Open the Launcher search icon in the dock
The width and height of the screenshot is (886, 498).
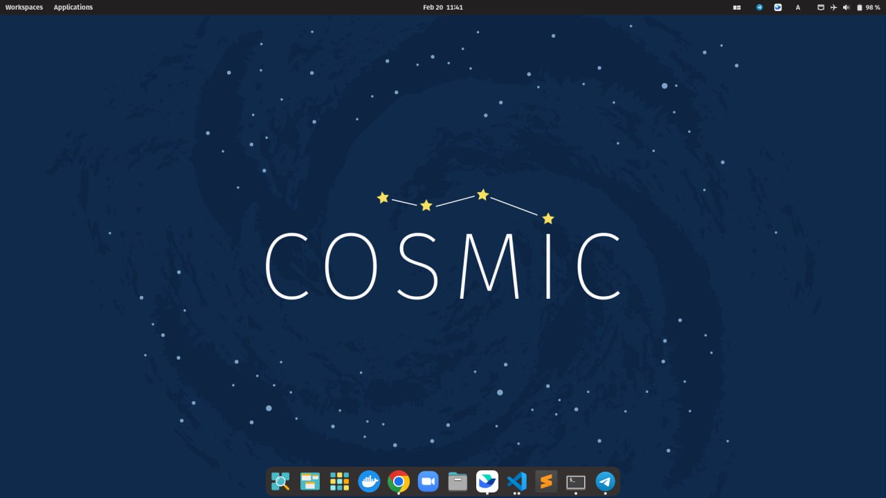280,481
